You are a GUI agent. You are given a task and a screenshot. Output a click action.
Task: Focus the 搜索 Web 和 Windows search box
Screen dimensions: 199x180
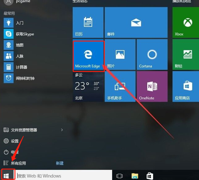(x=64, y=176)
